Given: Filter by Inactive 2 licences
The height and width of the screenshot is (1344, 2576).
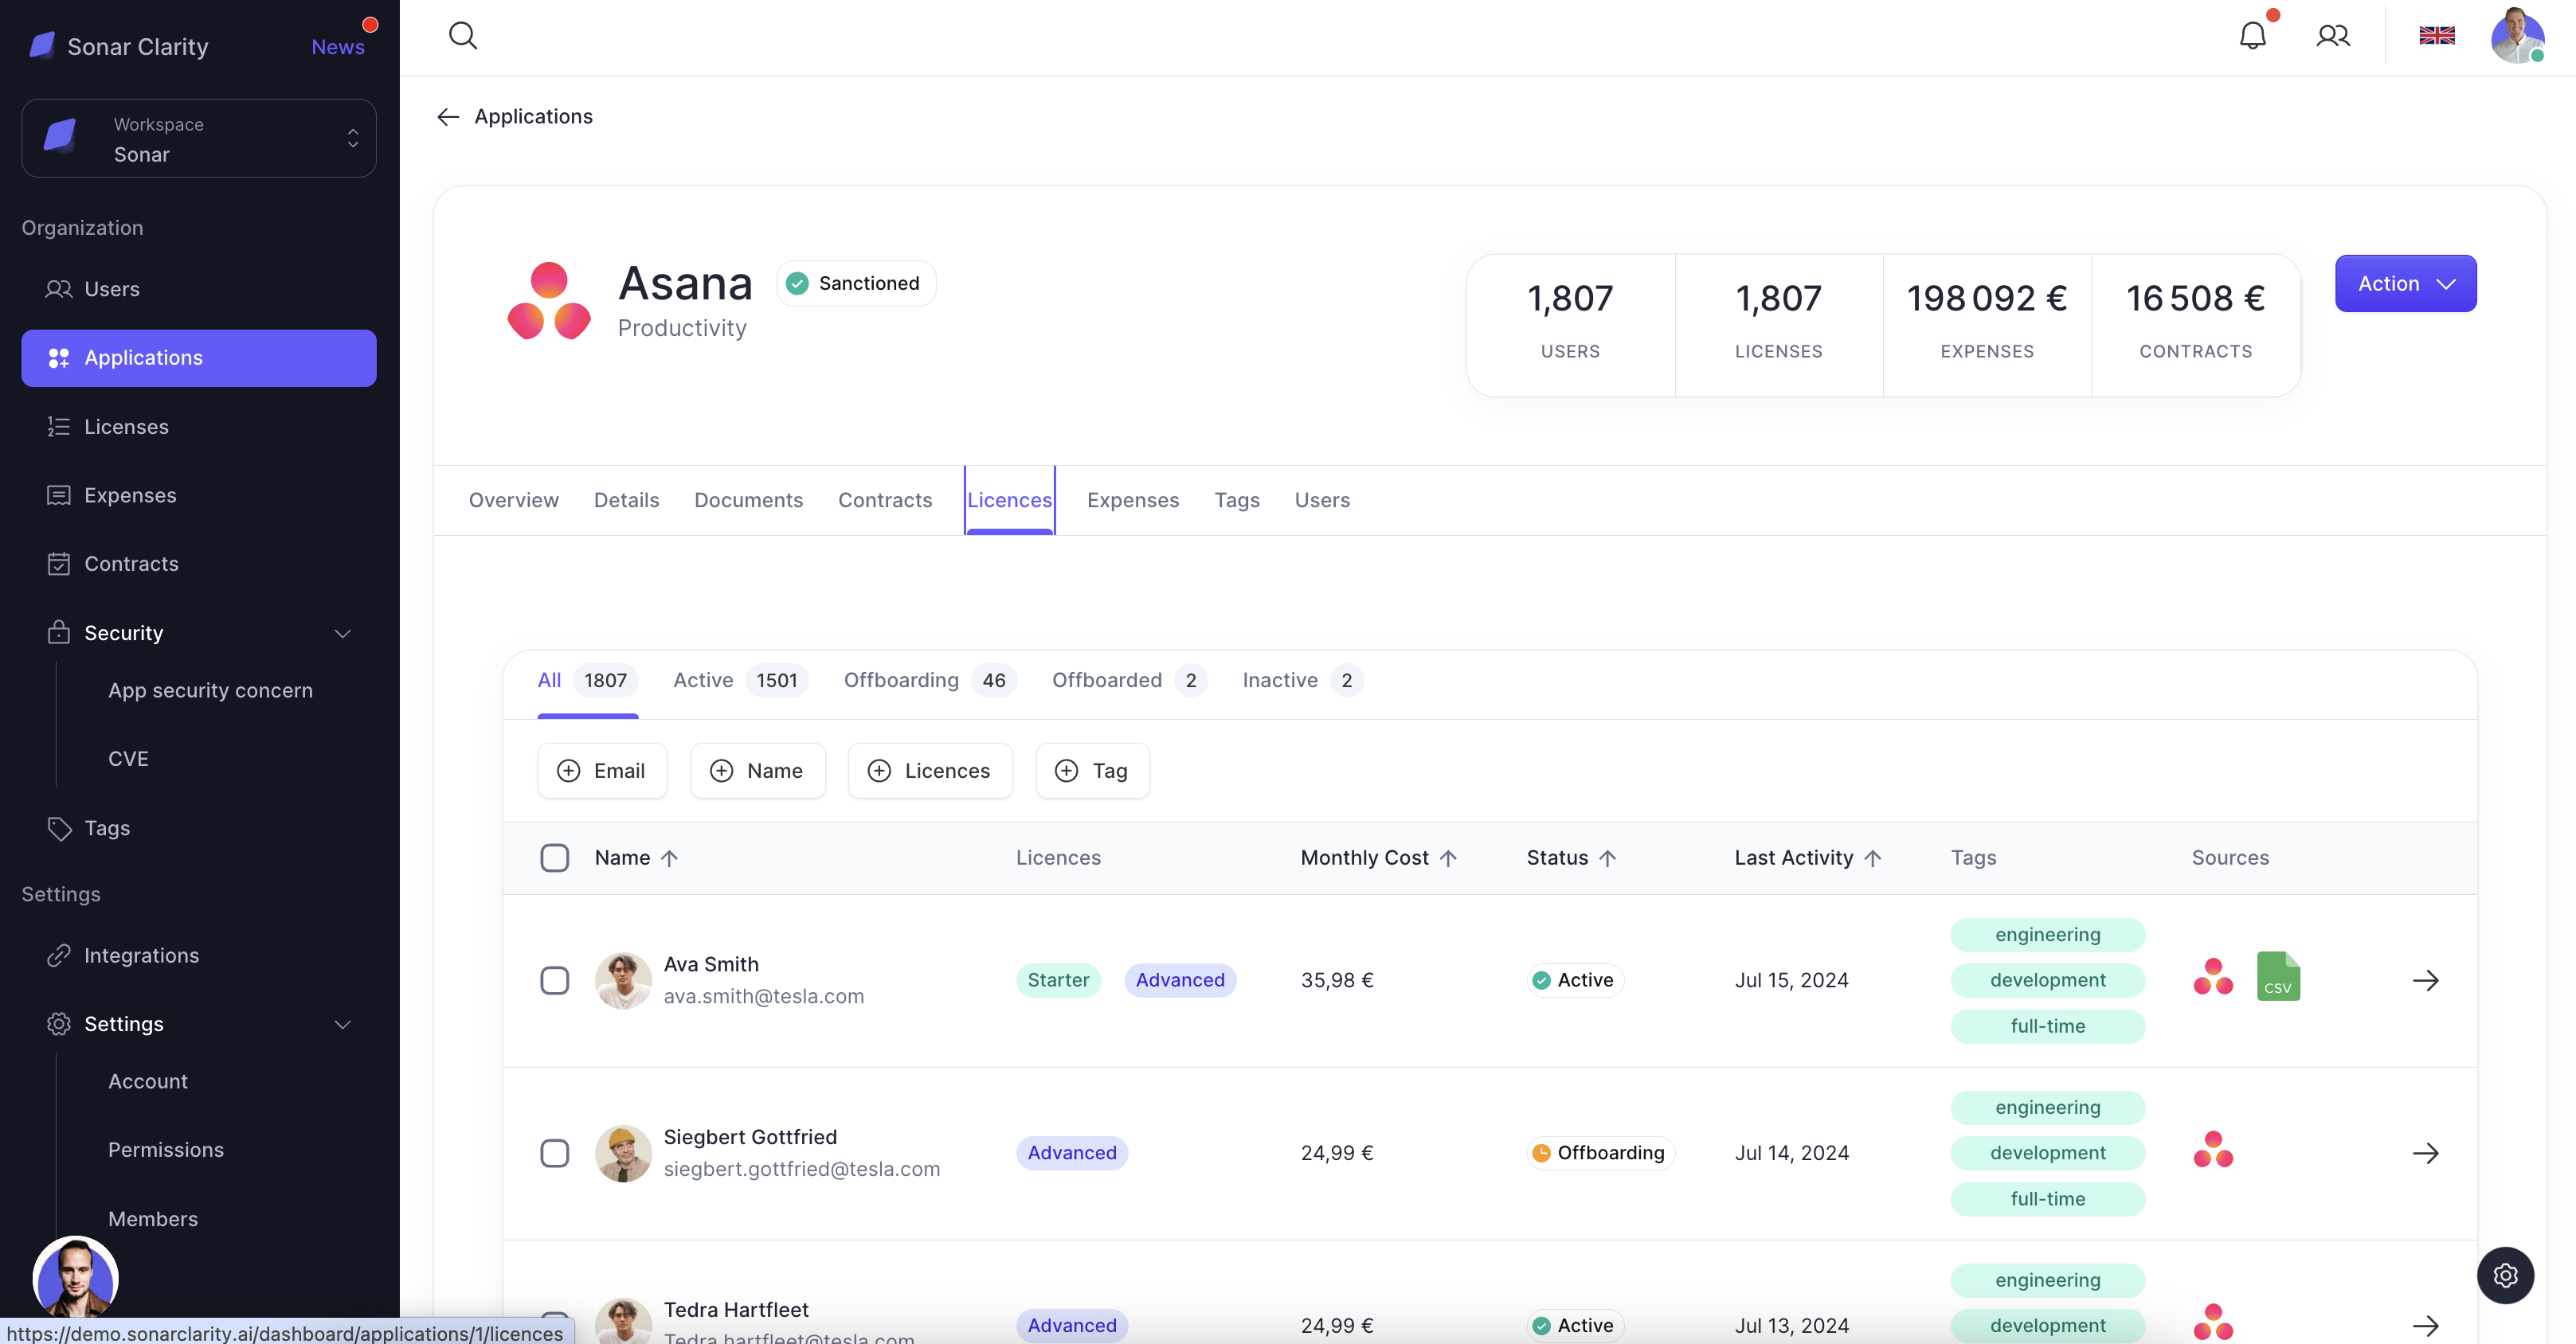Looking at the screenshot, I should pos(1302,681).
